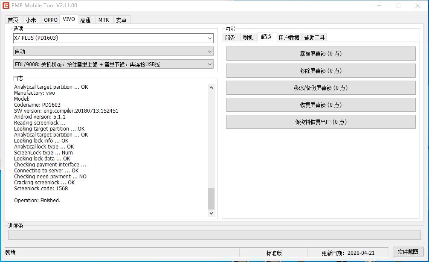This screenshot has height=262, width=429.
Task: Click 'Checking need payment ... NO' line
Action: point(50,177)
